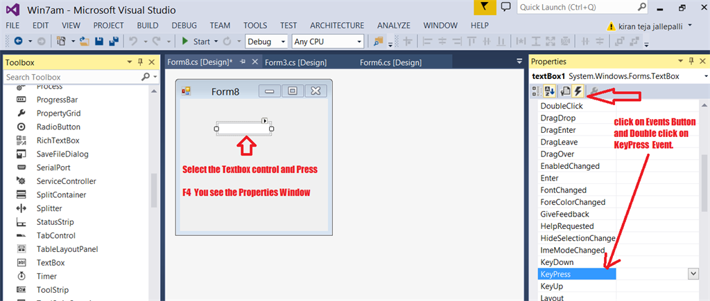Pin the Toolbox panel
This screenshot has height=301, width=710.
click(140, 62)
